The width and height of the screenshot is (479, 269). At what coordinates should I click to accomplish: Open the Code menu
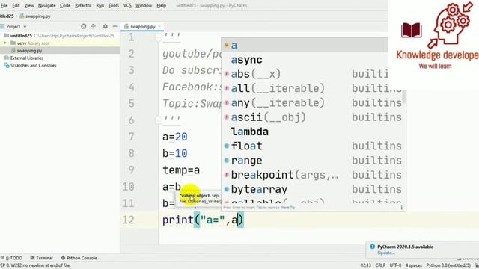65,5
